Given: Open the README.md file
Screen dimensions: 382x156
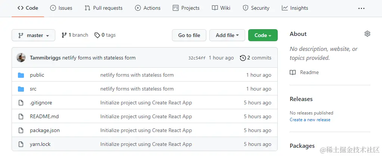Looking at the screenshot, I should [44, 116].
